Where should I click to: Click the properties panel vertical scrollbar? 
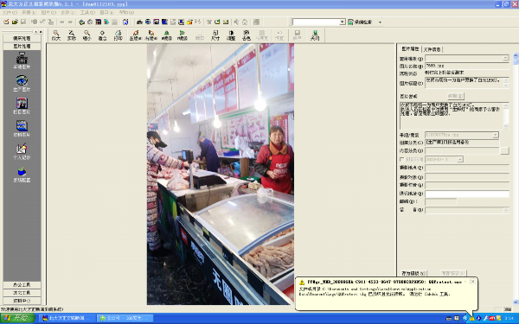[516, 179]
